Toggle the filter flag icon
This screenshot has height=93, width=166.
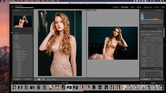[144, 83]
